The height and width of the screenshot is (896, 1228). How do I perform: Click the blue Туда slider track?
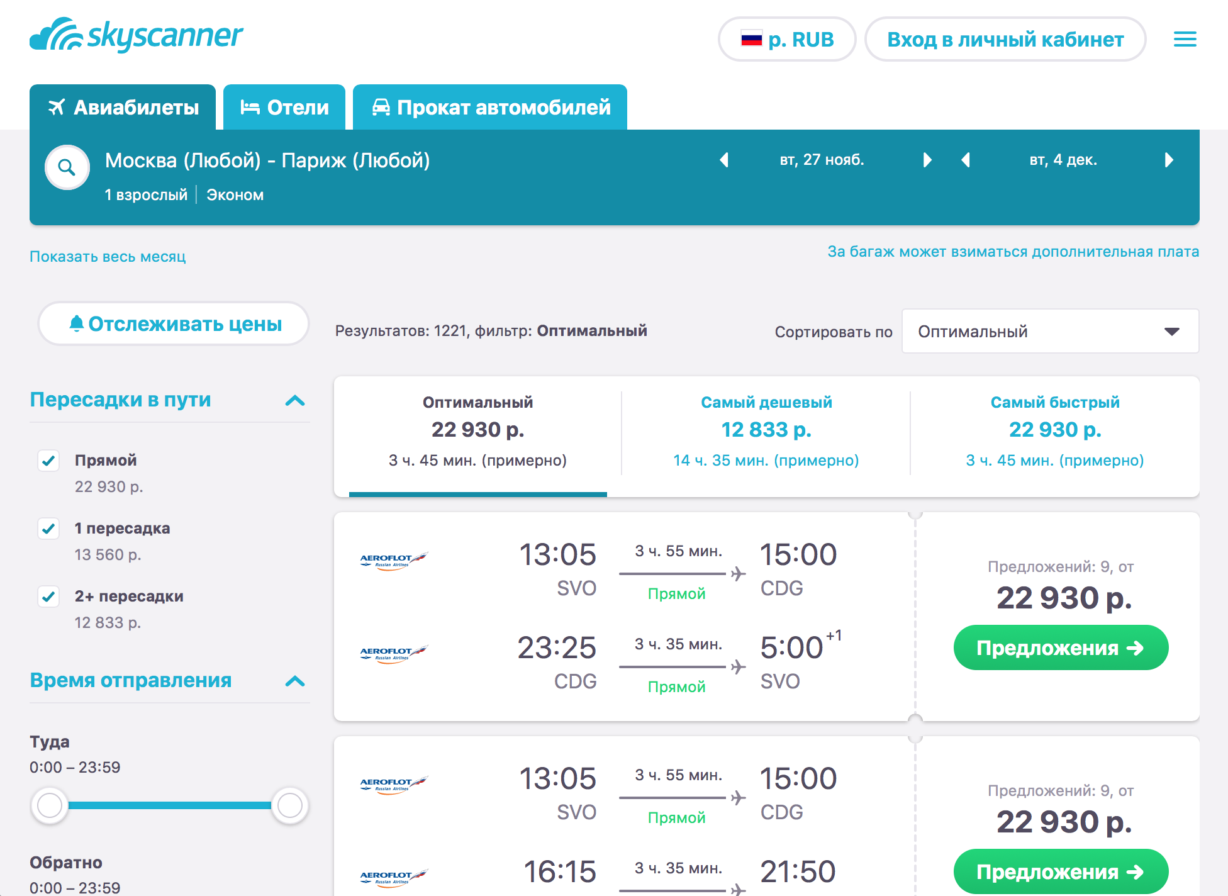coord(170,805)
